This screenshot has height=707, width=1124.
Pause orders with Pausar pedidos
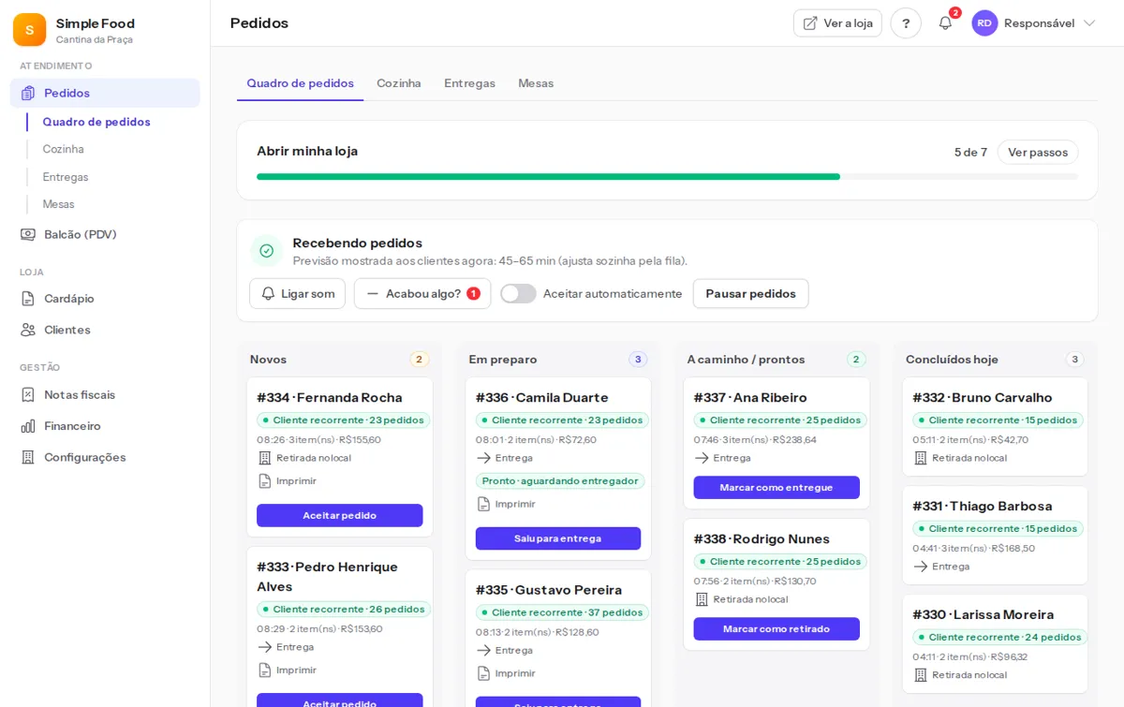click(750, 293)
